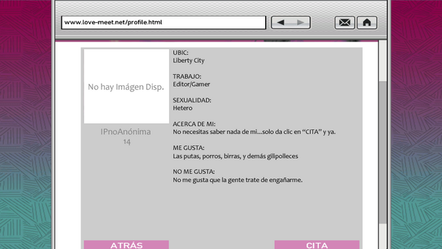Click the profile picture placeholder
Viewport: 442px width, 249px height.
(x=126, y=86)
